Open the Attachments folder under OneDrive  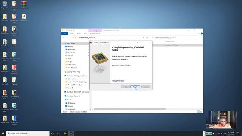[71, 79]
